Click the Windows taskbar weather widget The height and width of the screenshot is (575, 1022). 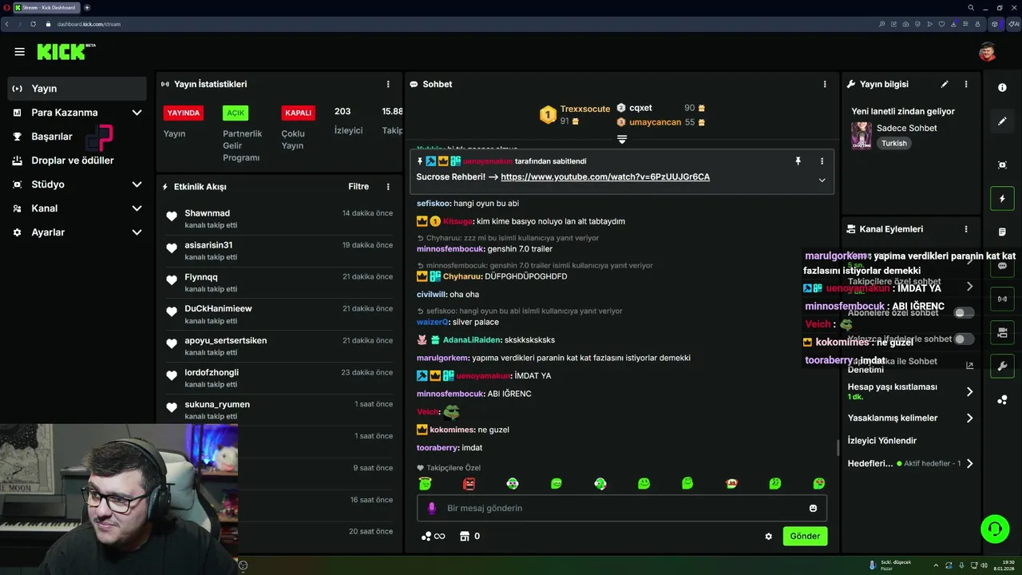pos(890,565)
